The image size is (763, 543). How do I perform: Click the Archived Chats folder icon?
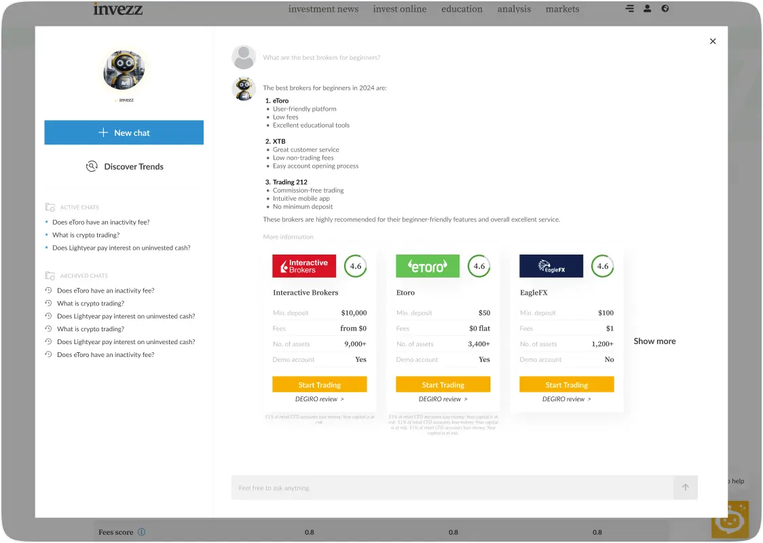pyautogui.click(x=50, y=276)
